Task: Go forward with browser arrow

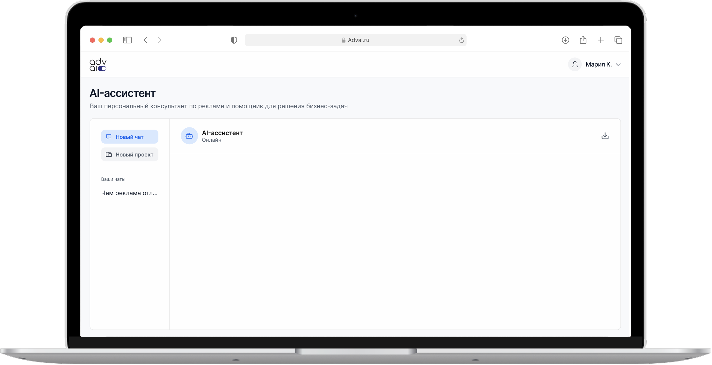Action: 160,40
